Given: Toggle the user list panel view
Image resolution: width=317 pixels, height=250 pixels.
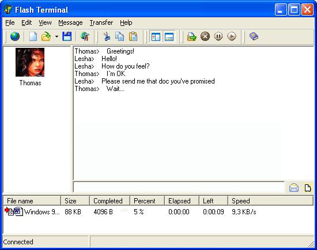Looking at the screenshot, I should [156, 37].
